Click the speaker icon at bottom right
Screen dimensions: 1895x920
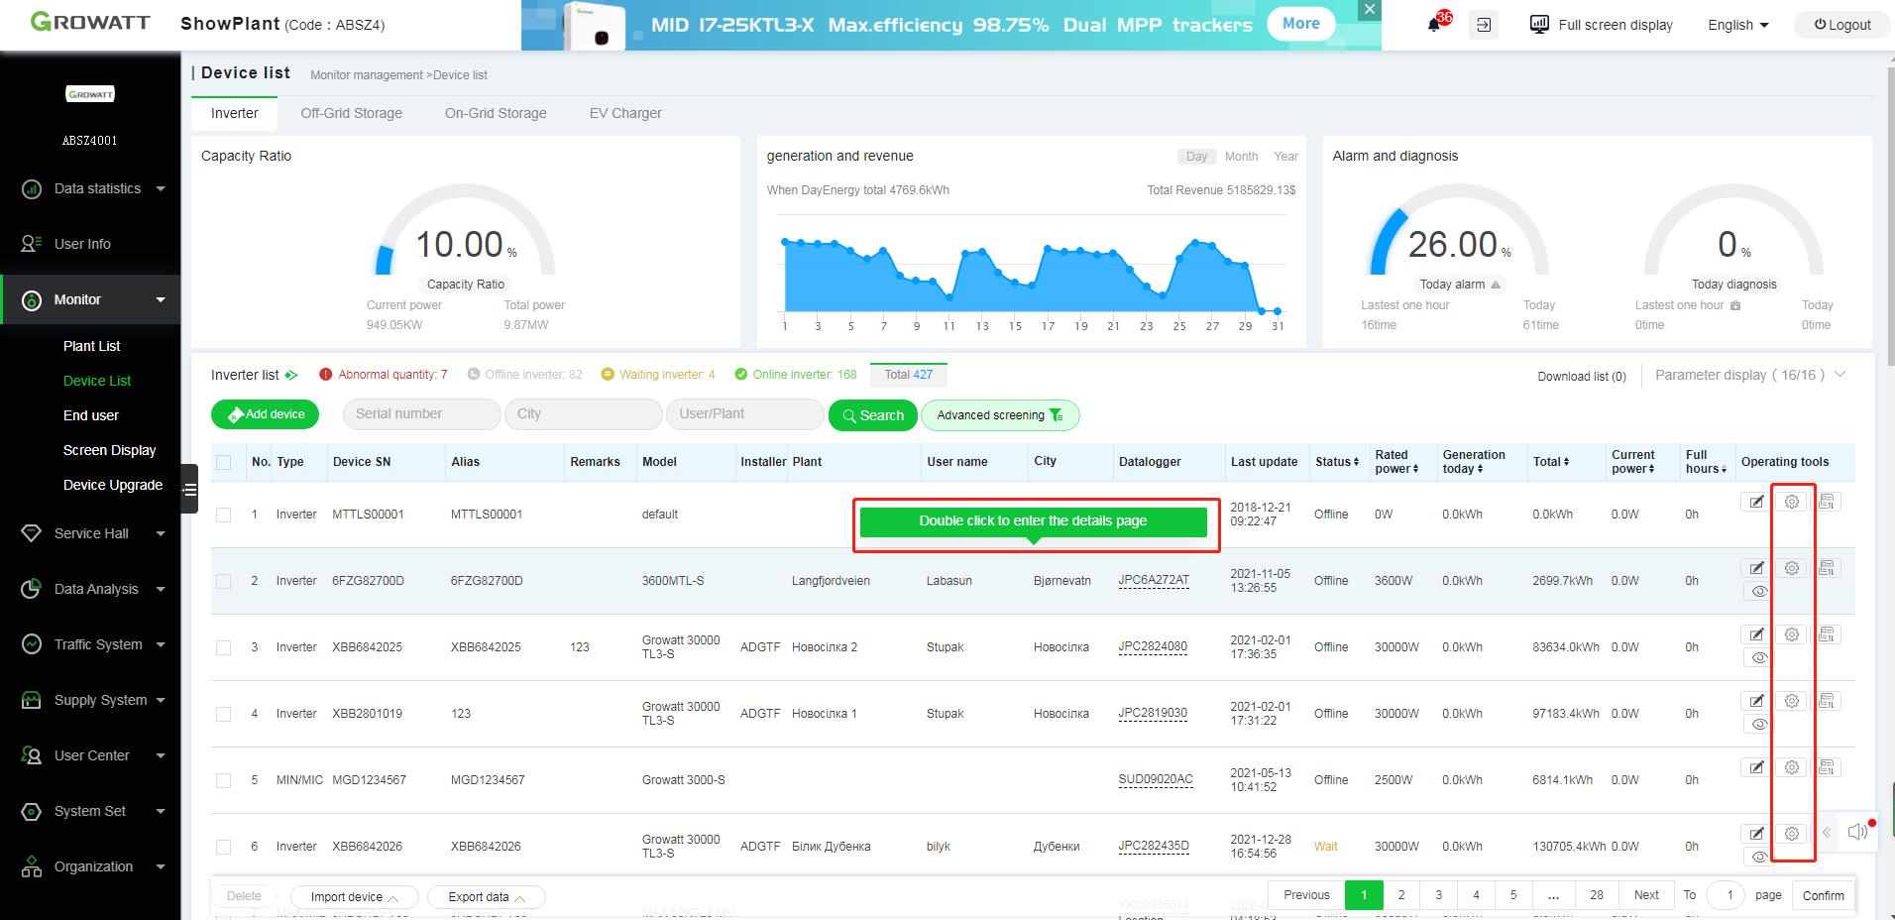pyautogui.click(x=1858, y=832)
